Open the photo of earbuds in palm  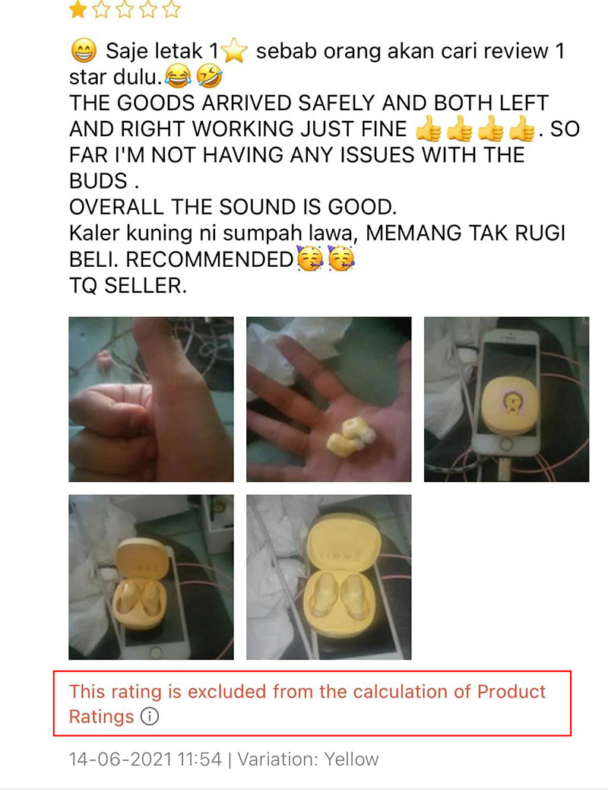pos(329,399)
